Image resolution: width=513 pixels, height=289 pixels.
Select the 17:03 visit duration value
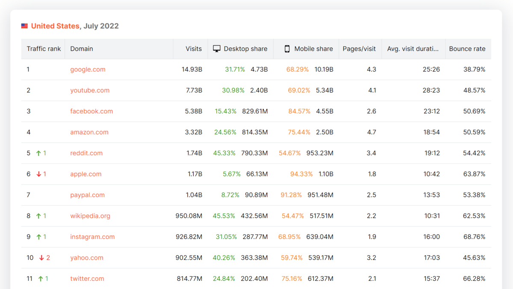click(432, 257)
